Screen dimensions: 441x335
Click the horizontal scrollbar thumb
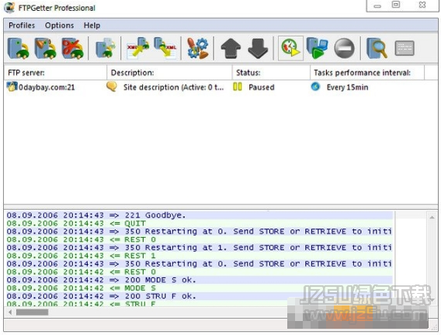tap(32, 312)
